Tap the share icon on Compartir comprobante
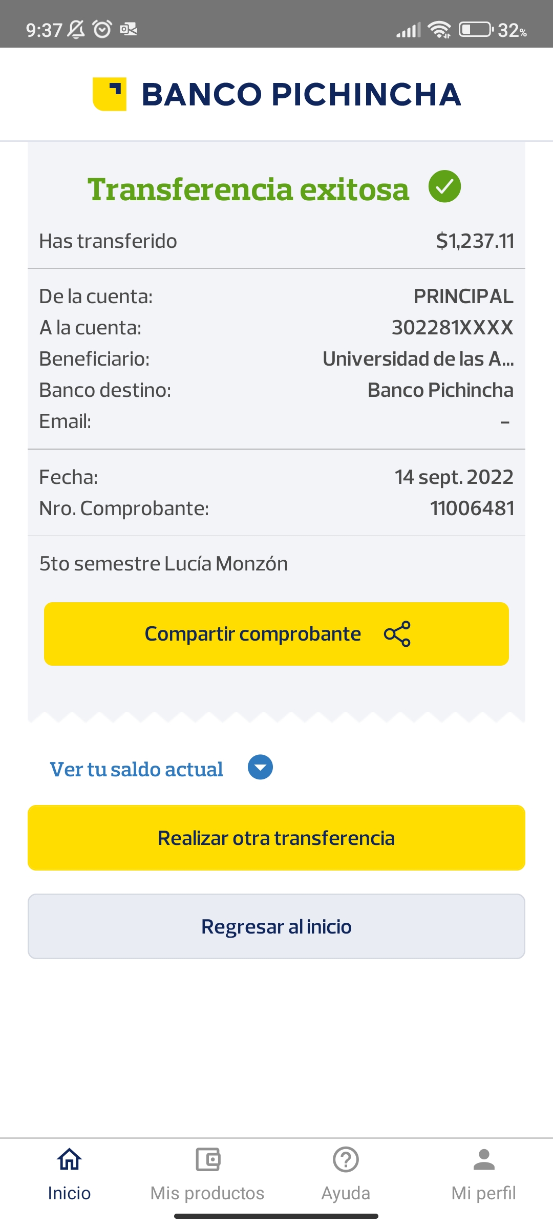 (397, 634)
